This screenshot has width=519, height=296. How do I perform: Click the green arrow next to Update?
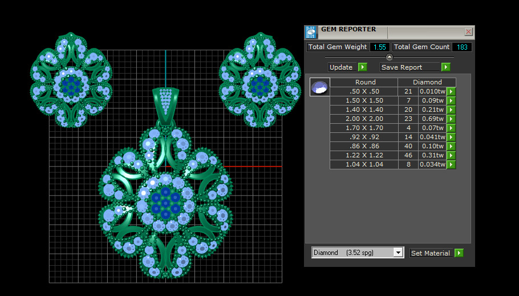coord(363,67)
